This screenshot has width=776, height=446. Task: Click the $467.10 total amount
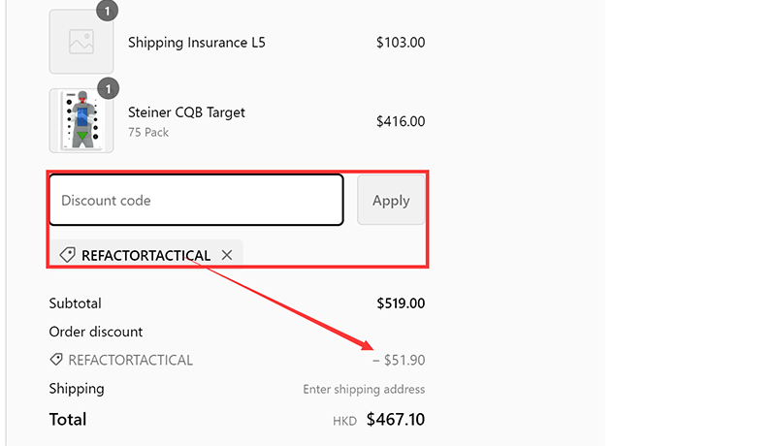coord(396,420)
